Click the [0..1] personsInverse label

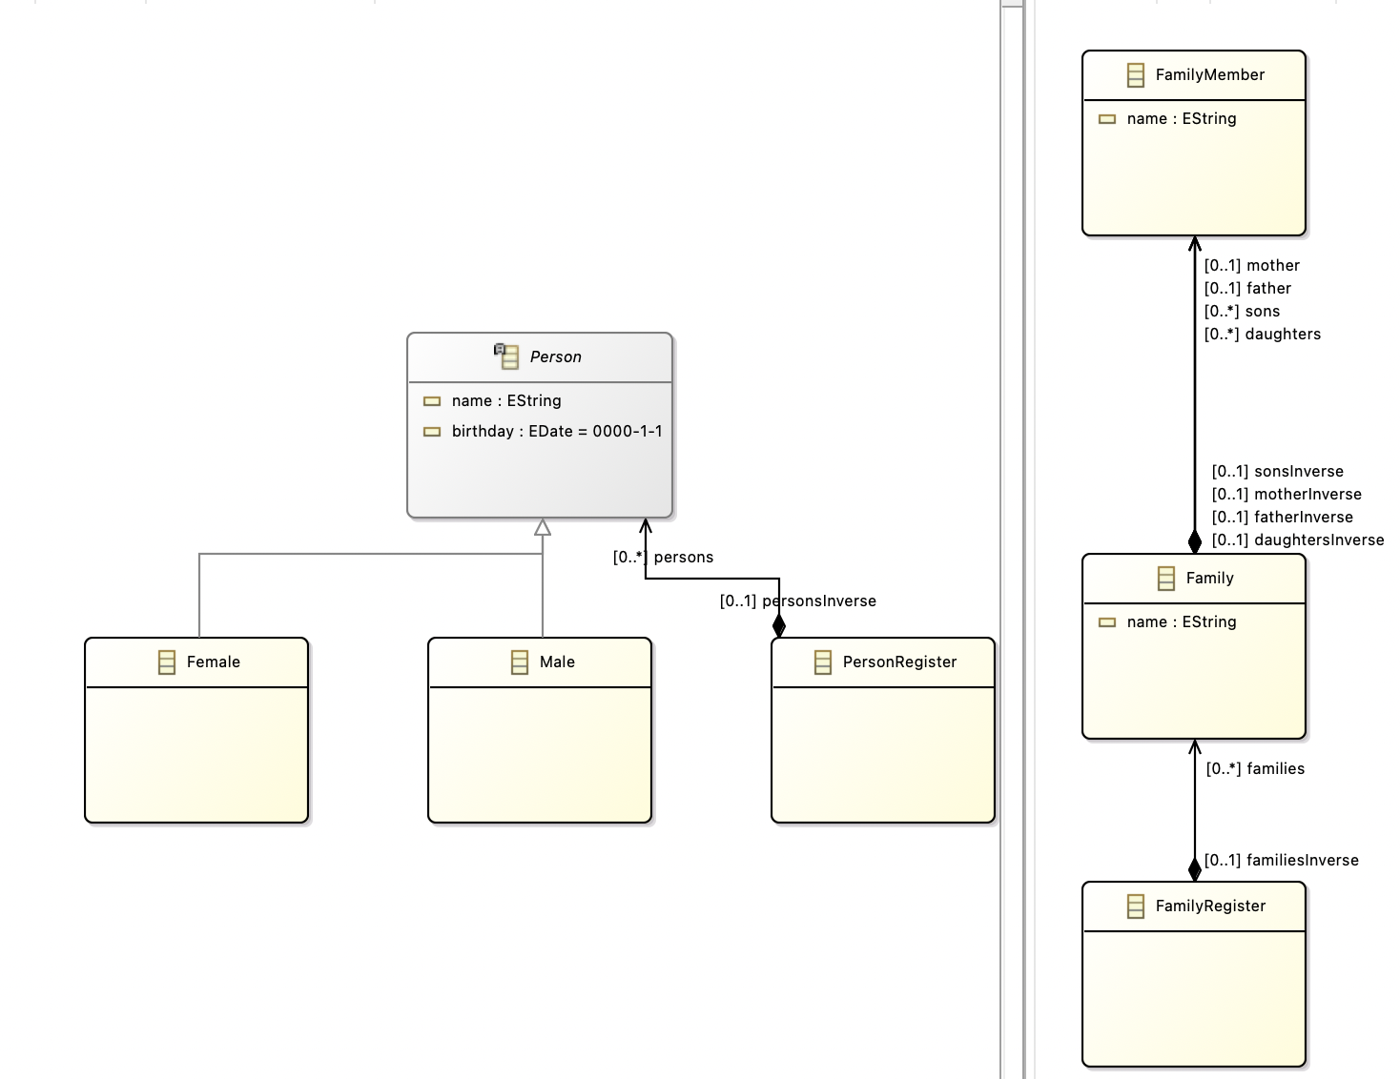[798, 601]
